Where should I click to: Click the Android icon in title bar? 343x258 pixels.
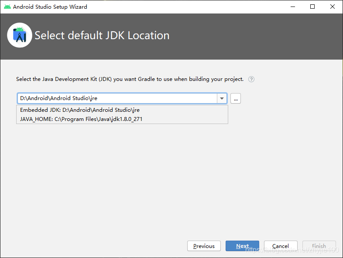click(7, 7)
